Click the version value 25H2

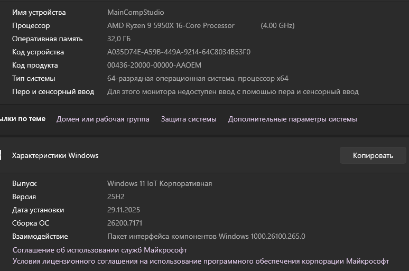(116, 197)
